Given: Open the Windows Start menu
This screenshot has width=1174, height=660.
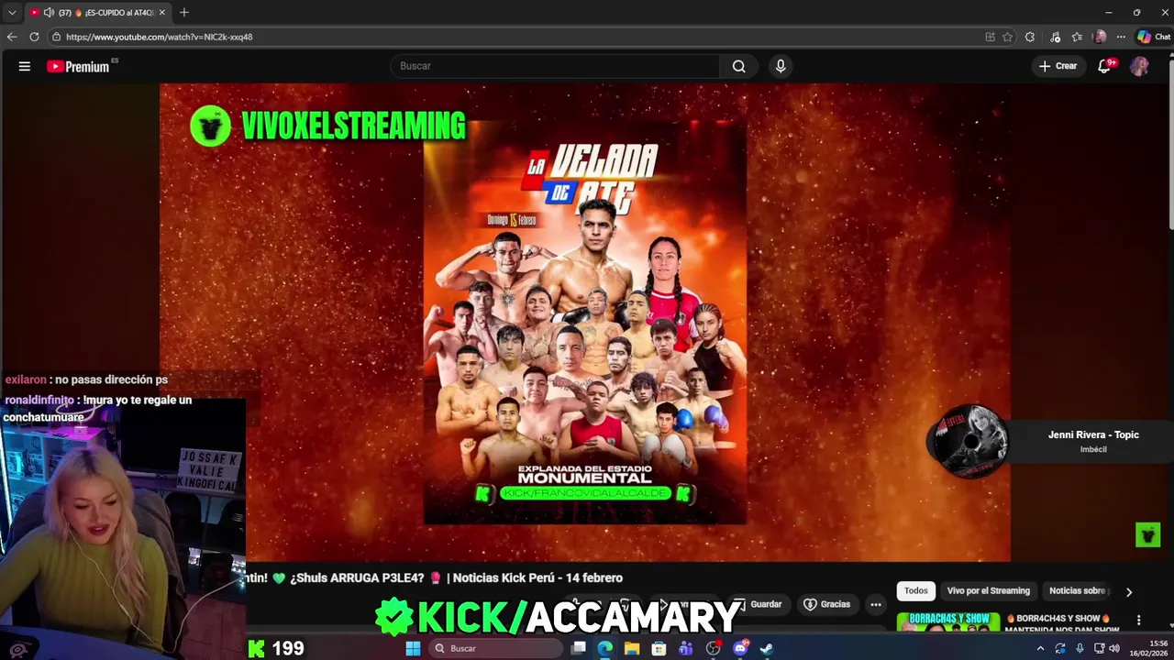Looking at the screenshot, I should (413, 649).
